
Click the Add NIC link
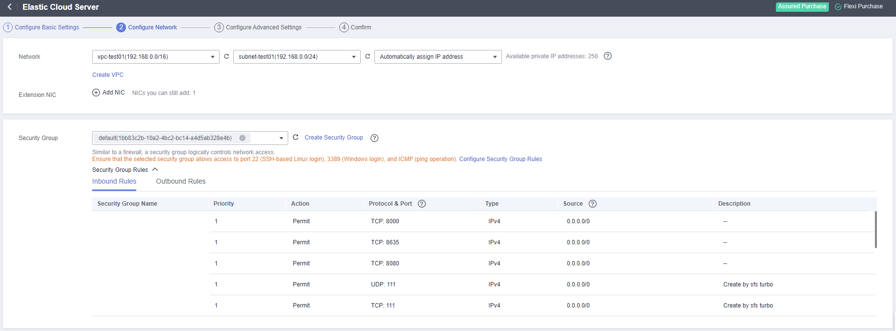coord(114,93)
